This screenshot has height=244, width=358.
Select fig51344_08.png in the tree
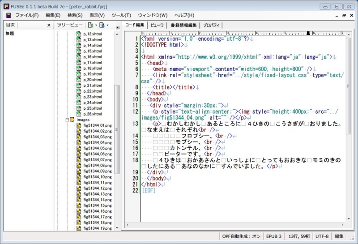tap(98, 165)
